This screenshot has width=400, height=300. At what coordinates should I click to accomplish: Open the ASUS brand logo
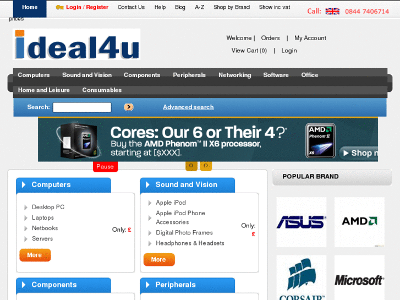pos(302,222)
